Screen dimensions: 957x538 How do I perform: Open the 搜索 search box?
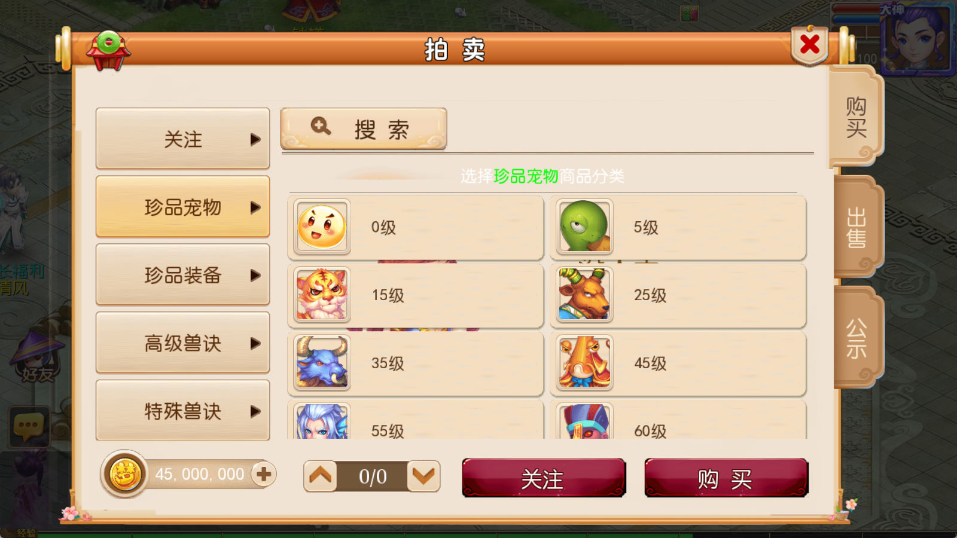click(364, 129)
